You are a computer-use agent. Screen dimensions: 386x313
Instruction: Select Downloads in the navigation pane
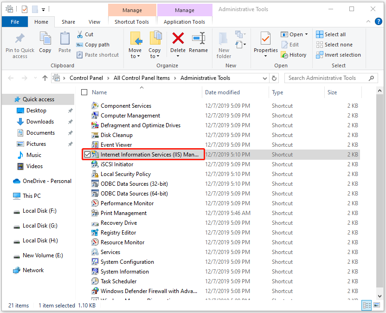pyautogui.click(x=40, y=122)
